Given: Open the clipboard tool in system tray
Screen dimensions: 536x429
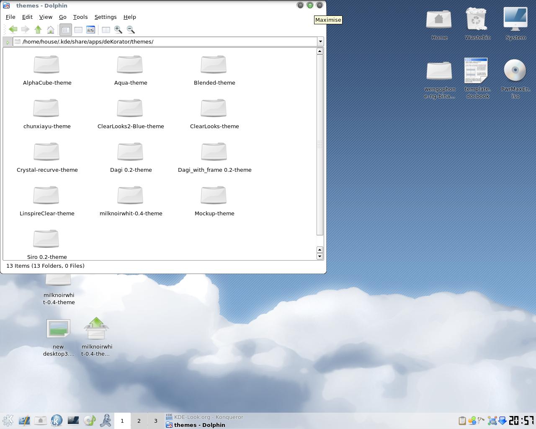Looking at the screenshot, I should 462,421.
